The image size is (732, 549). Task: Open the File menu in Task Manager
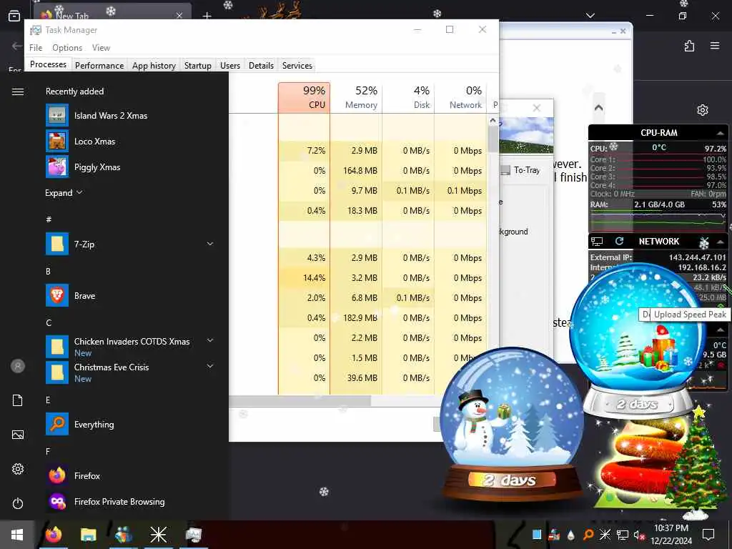36,48
